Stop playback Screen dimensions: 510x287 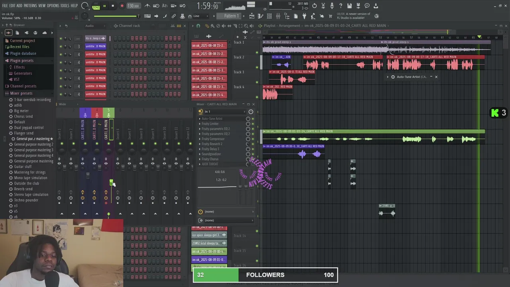113,6
